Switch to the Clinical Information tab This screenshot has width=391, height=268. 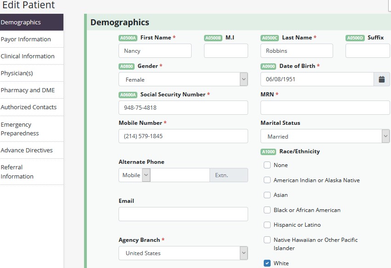28,56
